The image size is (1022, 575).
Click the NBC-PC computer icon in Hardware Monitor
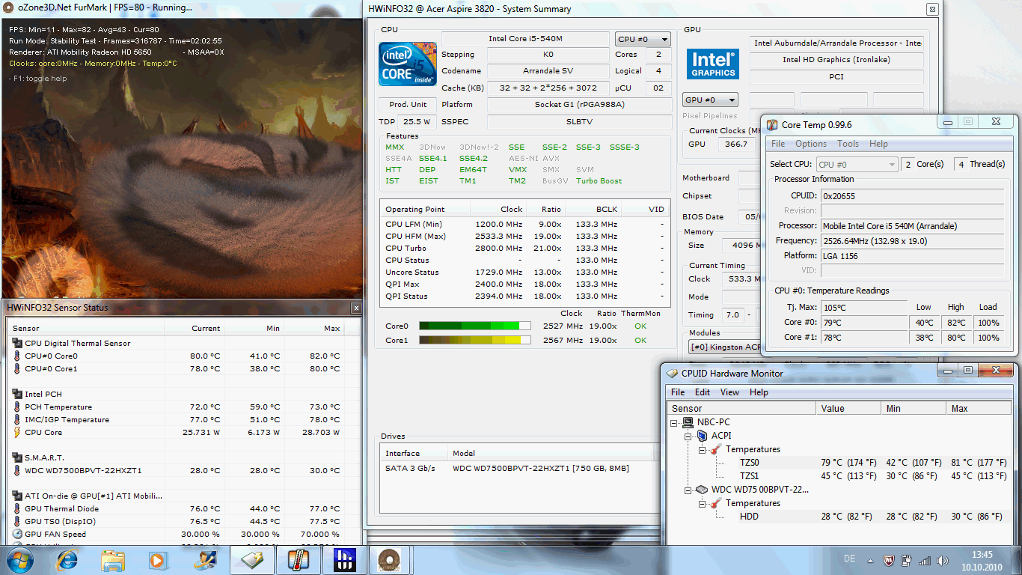point(689,422)
